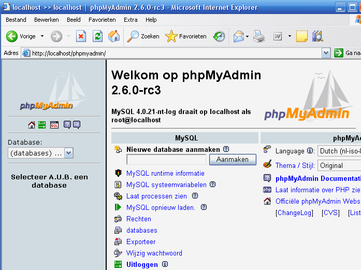
Task: Open Laat informatie over PHP zien link
Action: (318, 190)
